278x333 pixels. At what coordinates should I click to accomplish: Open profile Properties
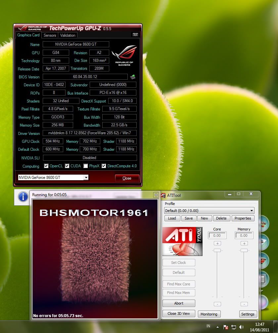click(x=243, y=218)
